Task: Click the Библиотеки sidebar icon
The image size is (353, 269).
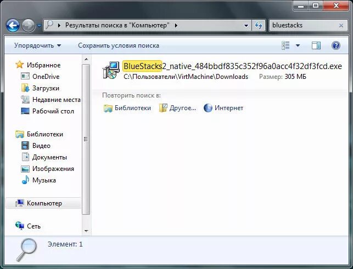Action: point(20,134)
